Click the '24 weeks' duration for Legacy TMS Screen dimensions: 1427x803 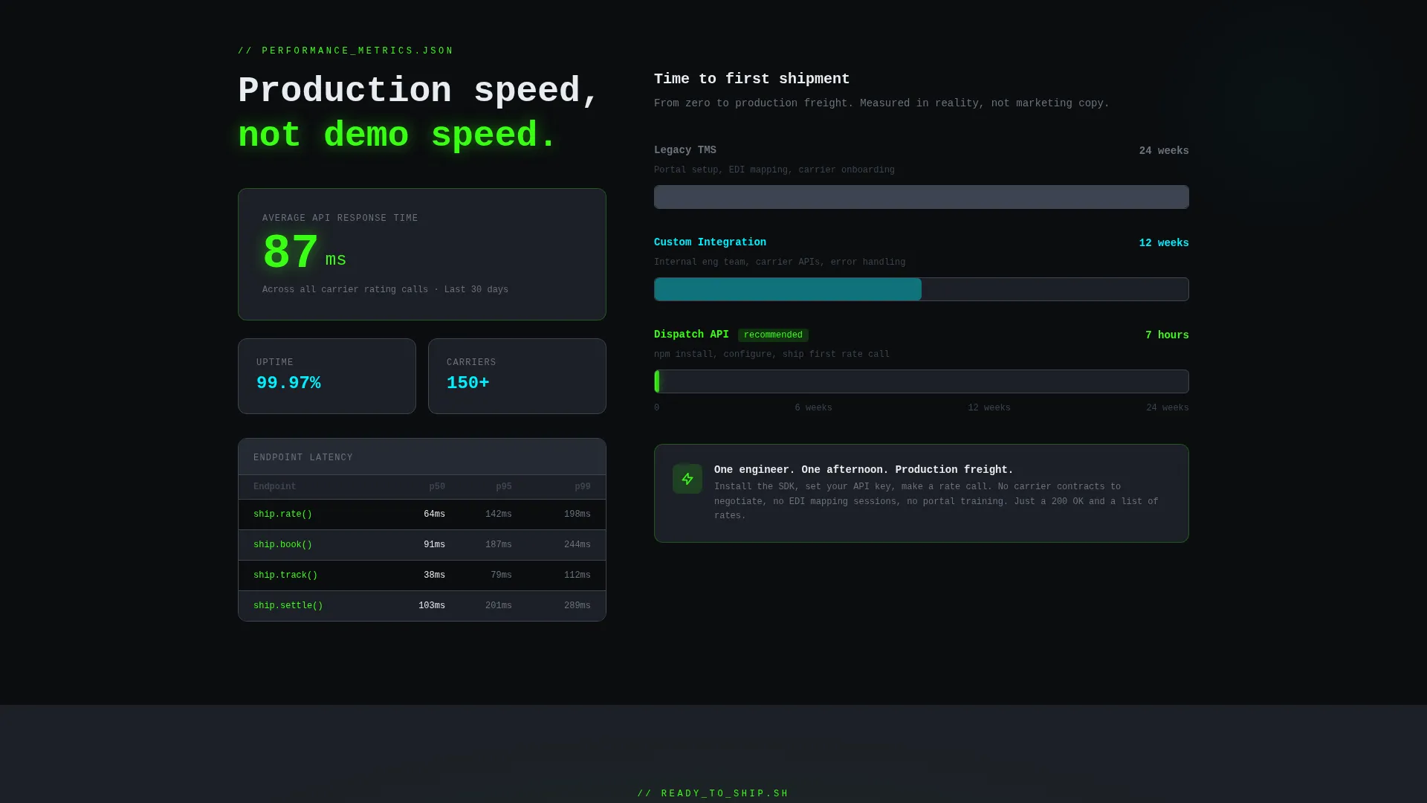pyautogui.click(x=1164, y=151)
